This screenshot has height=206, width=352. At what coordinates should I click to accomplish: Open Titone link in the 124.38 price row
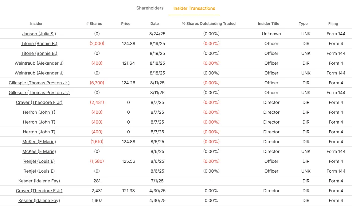pos(39,44)
